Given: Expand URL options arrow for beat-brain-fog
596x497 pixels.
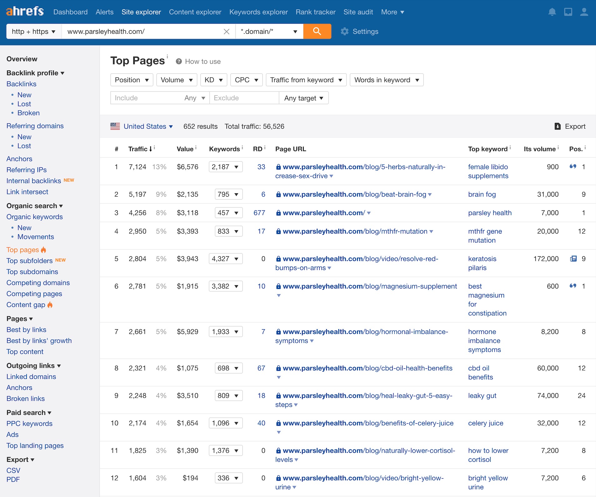Looking at the screenshot, I should 430,194.
